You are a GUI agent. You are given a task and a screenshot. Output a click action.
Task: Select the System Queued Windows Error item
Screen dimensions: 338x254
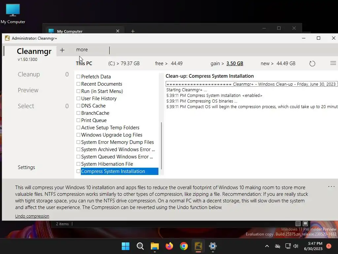pos(117,157)
